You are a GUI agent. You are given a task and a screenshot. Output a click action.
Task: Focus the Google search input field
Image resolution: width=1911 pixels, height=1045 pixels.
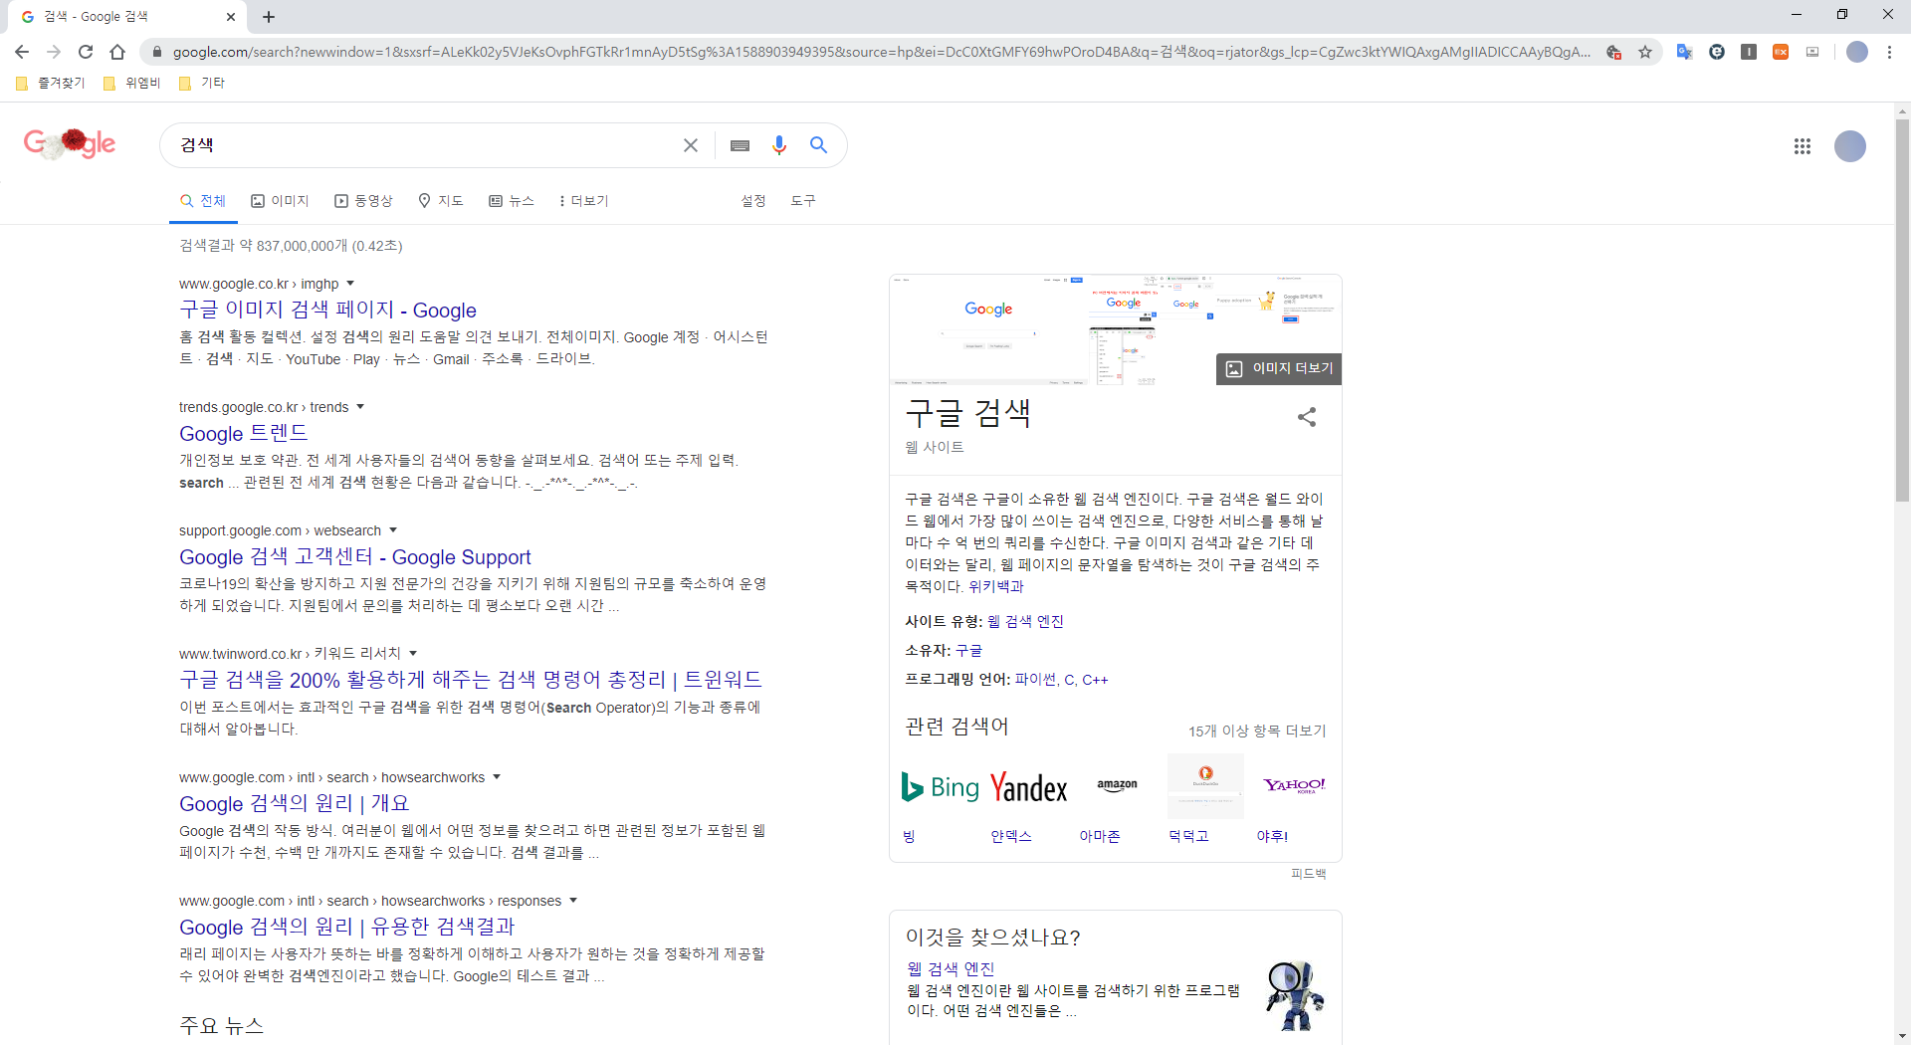pyautogui.click(x=428, y=145)
